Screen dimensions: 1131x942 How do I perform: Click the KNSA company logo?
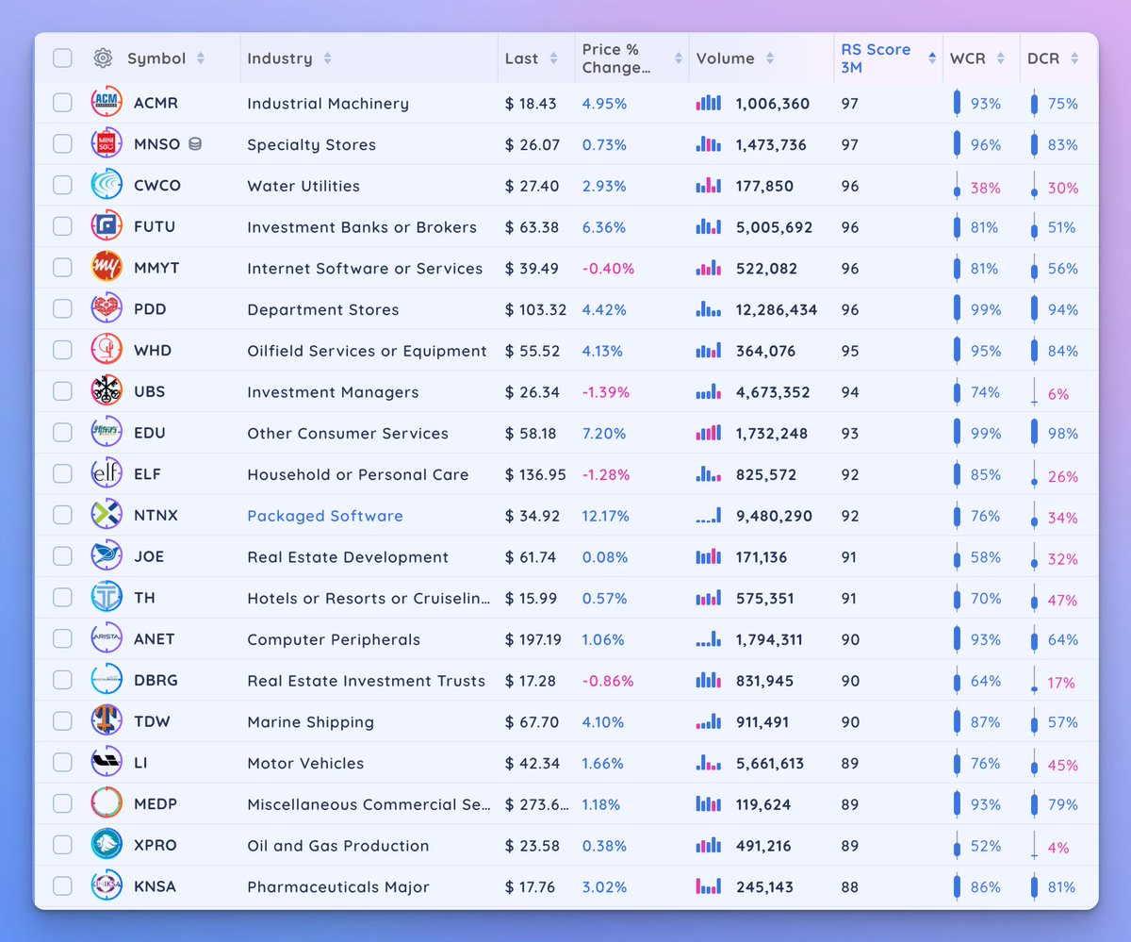[x=107, y=886]
